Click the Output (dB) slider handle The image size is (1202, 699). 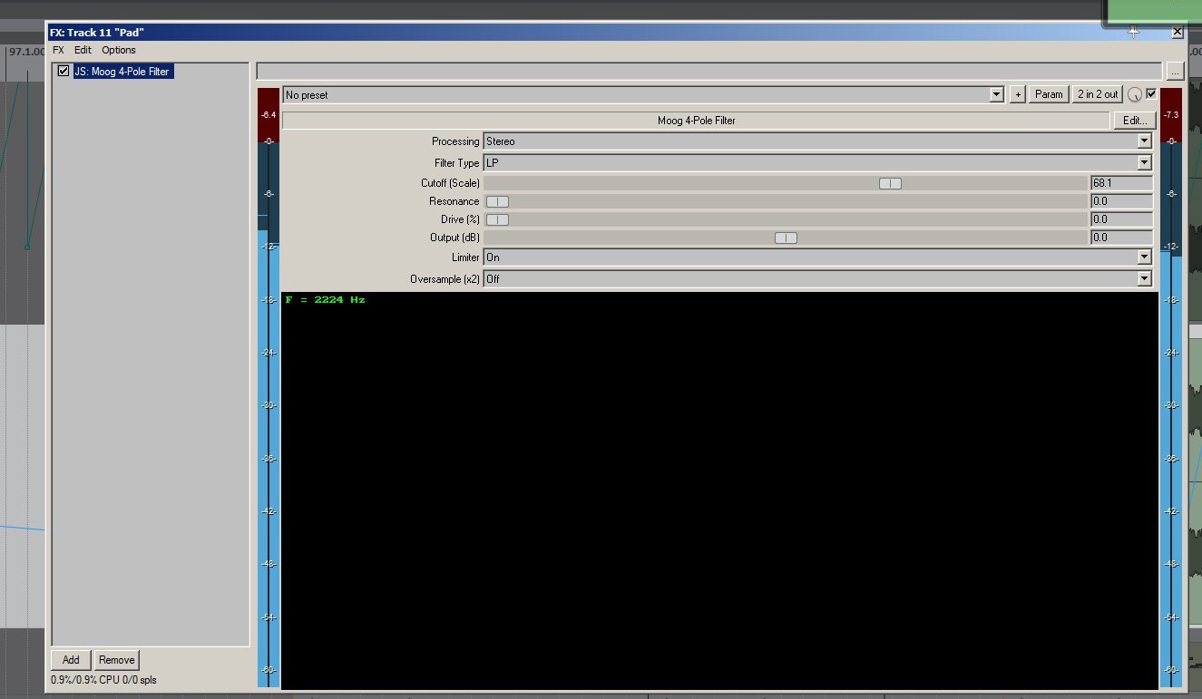click(786, 238)
